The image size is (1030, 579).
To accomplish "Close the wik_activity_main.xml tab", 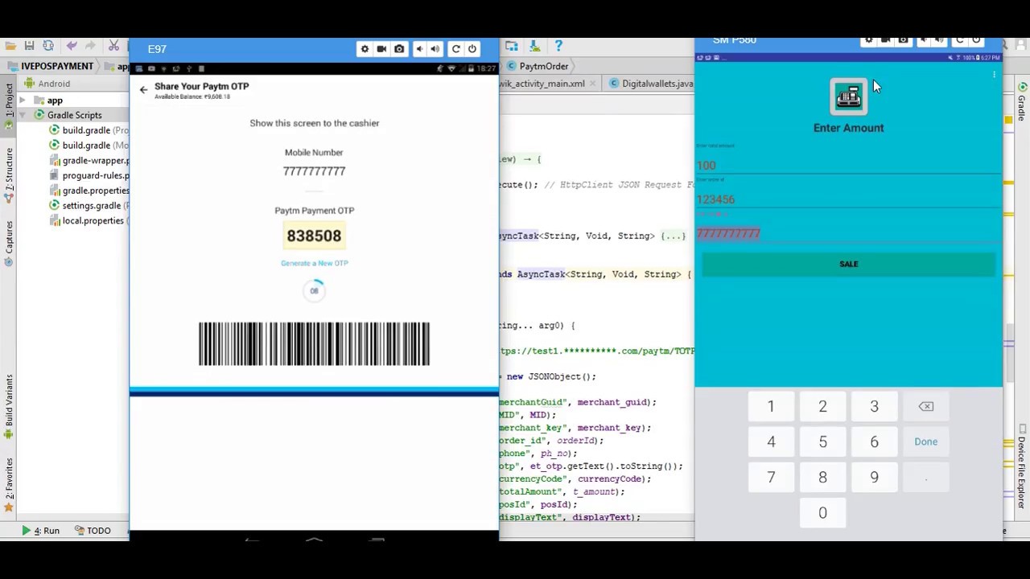I will coord(593,84).
